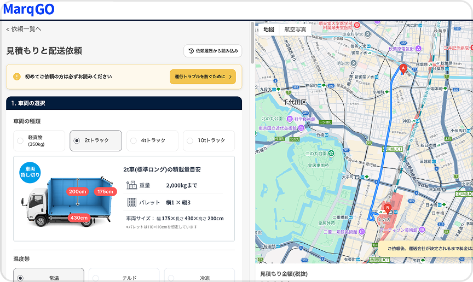The image size is (473, 282).
Task: Click the yellow ご依頼後 notice banner
Action: 425,249
